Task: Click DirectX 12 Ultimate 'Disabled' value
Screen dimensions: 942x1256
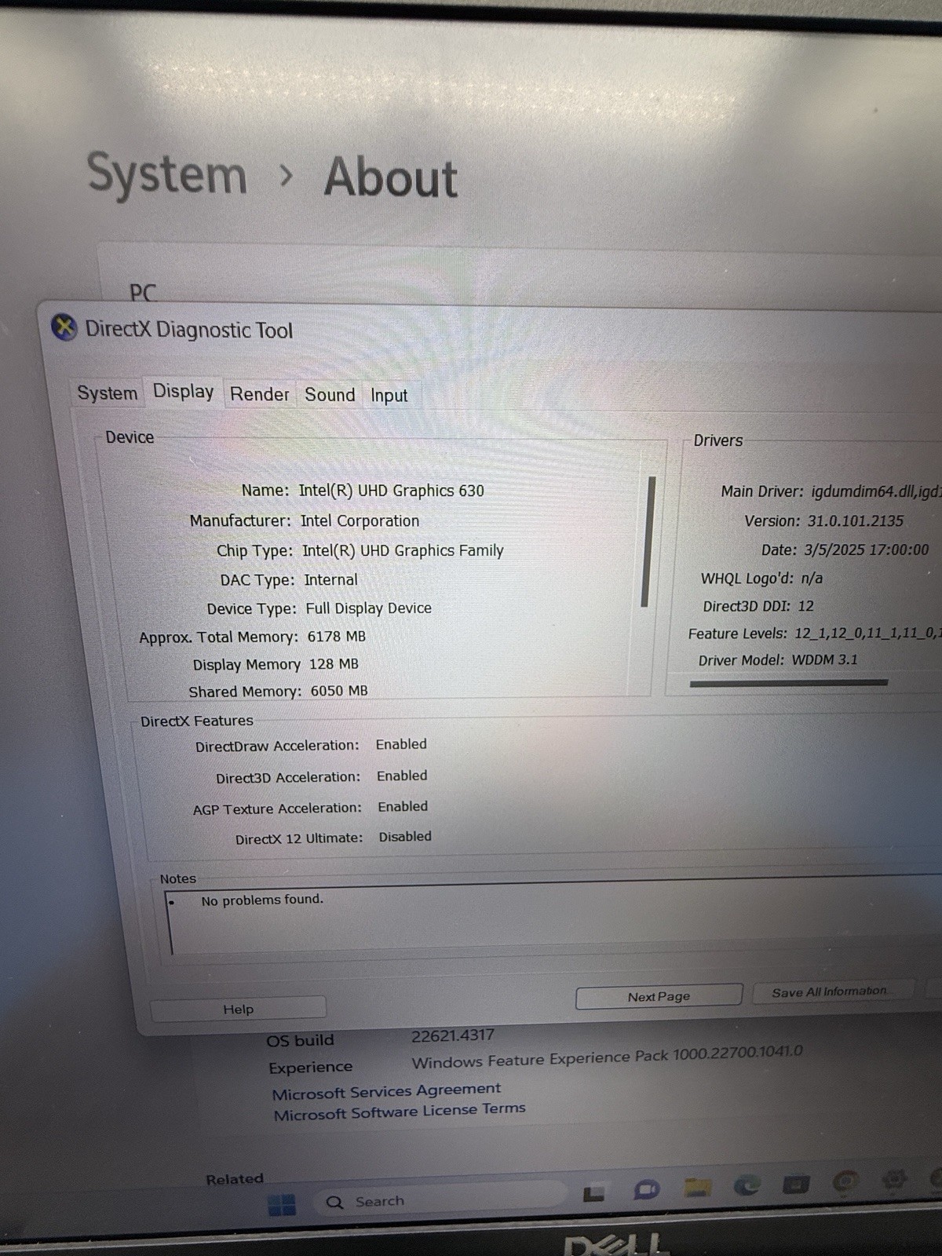Action: pos(405,837)
